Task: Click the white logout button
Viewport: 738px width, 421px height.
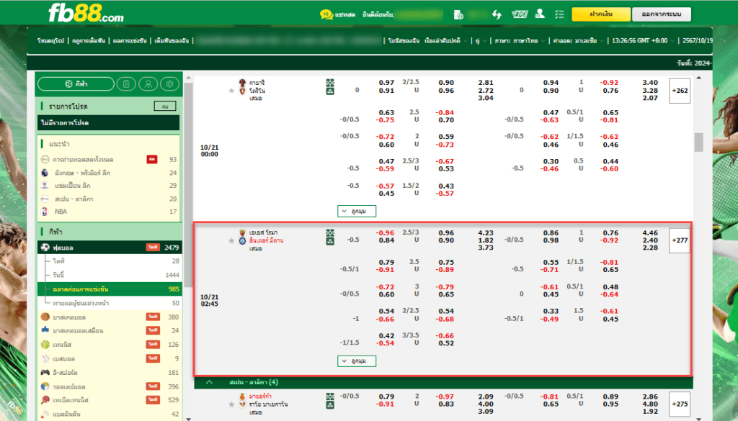Action: pos(662,14)
